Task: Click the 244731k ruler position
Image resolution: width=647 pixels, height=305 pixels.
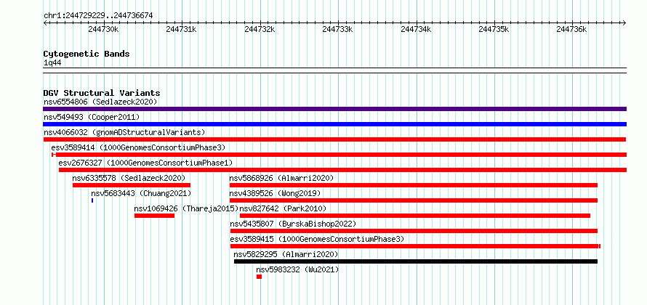Action: click(x=182, y=29)
